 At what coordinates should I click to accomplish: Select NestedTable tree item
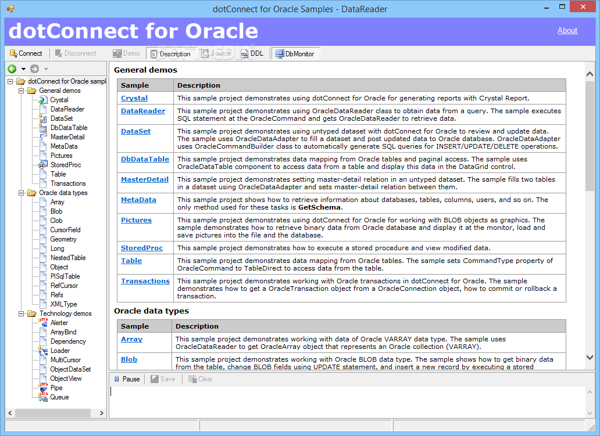67,258
